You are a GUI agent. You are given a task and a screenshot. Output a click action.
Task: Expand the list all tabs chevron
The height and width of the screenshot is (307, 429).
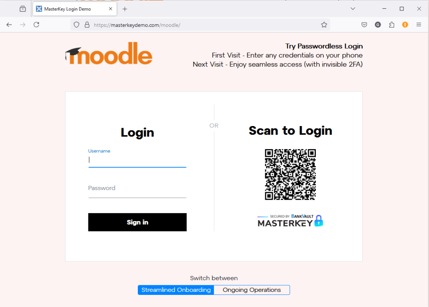click(x=353, y=9)
